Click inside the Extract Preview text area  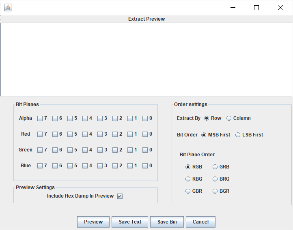pyautogui.click(x=146, y=60)
